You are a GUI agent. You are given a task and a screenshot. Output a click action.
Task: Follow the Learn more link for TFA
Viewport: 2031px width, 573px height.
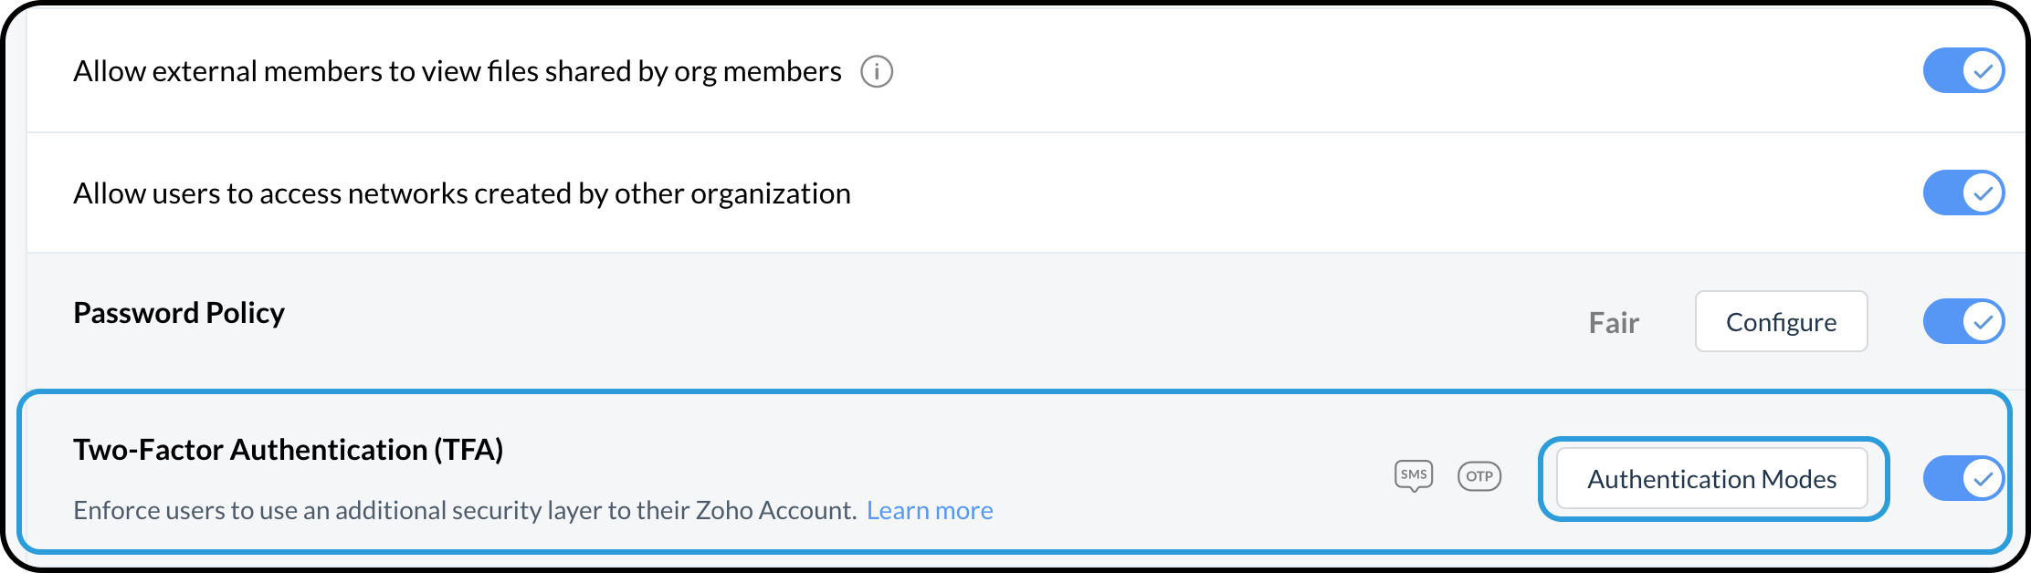930,510
